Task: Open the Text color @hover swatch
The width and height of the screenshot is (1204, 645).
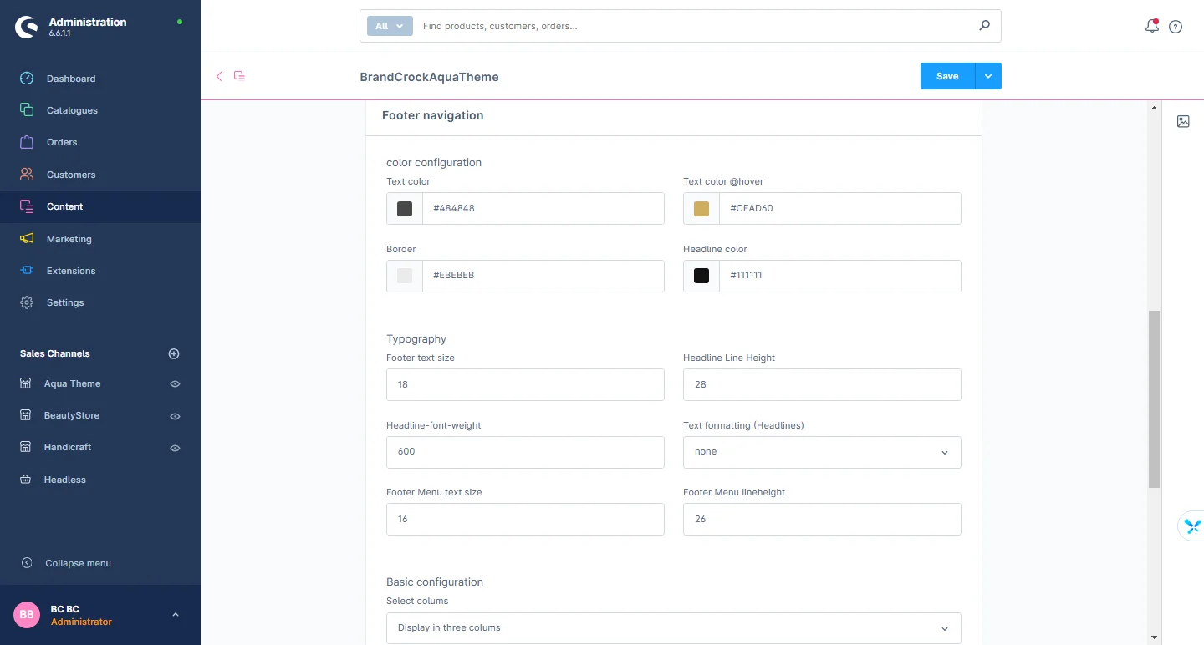Action: (x=701, y=209)
